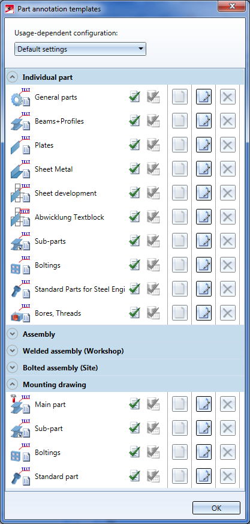Click the Bores, Threads annotation icon
The image size is (250, 524).
pos(20,313)
